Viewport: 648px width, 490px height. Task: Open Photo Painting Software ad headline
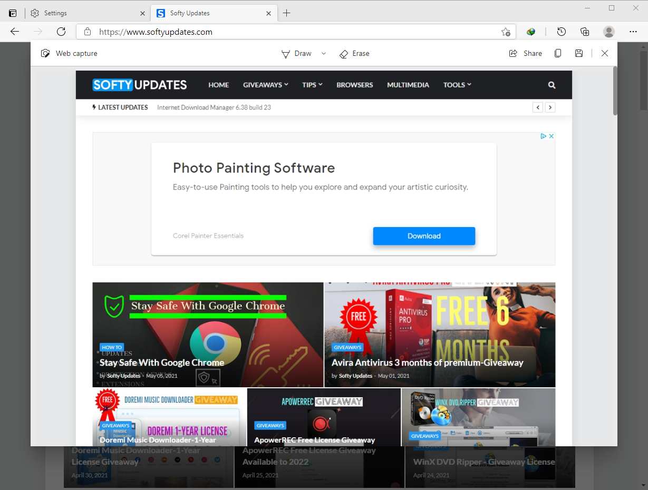pos(254,168)
